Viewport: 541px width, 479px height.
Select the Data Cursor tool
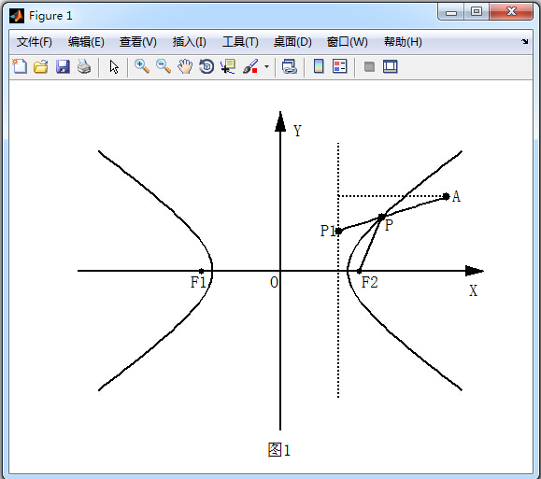(x=228, y=66)
